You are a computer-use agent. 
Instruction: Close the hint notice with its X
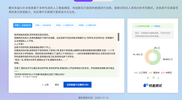171,33
